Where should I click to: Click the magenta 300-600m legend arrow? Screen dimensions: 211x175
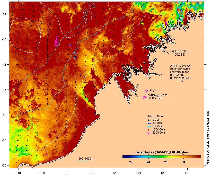[149, 133]
